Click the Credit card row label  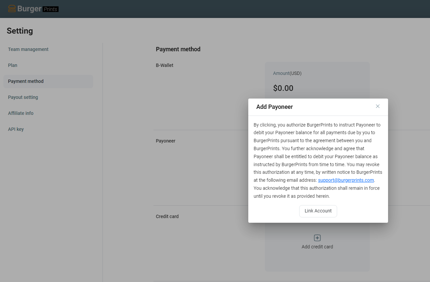(x=167, y=216)
